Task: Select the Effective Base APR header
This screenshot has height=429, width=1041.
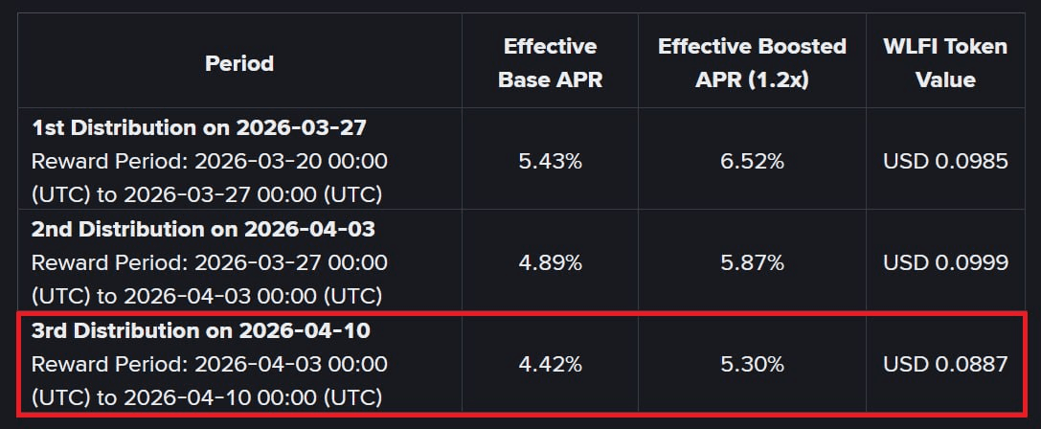Action: coord(550,63)
